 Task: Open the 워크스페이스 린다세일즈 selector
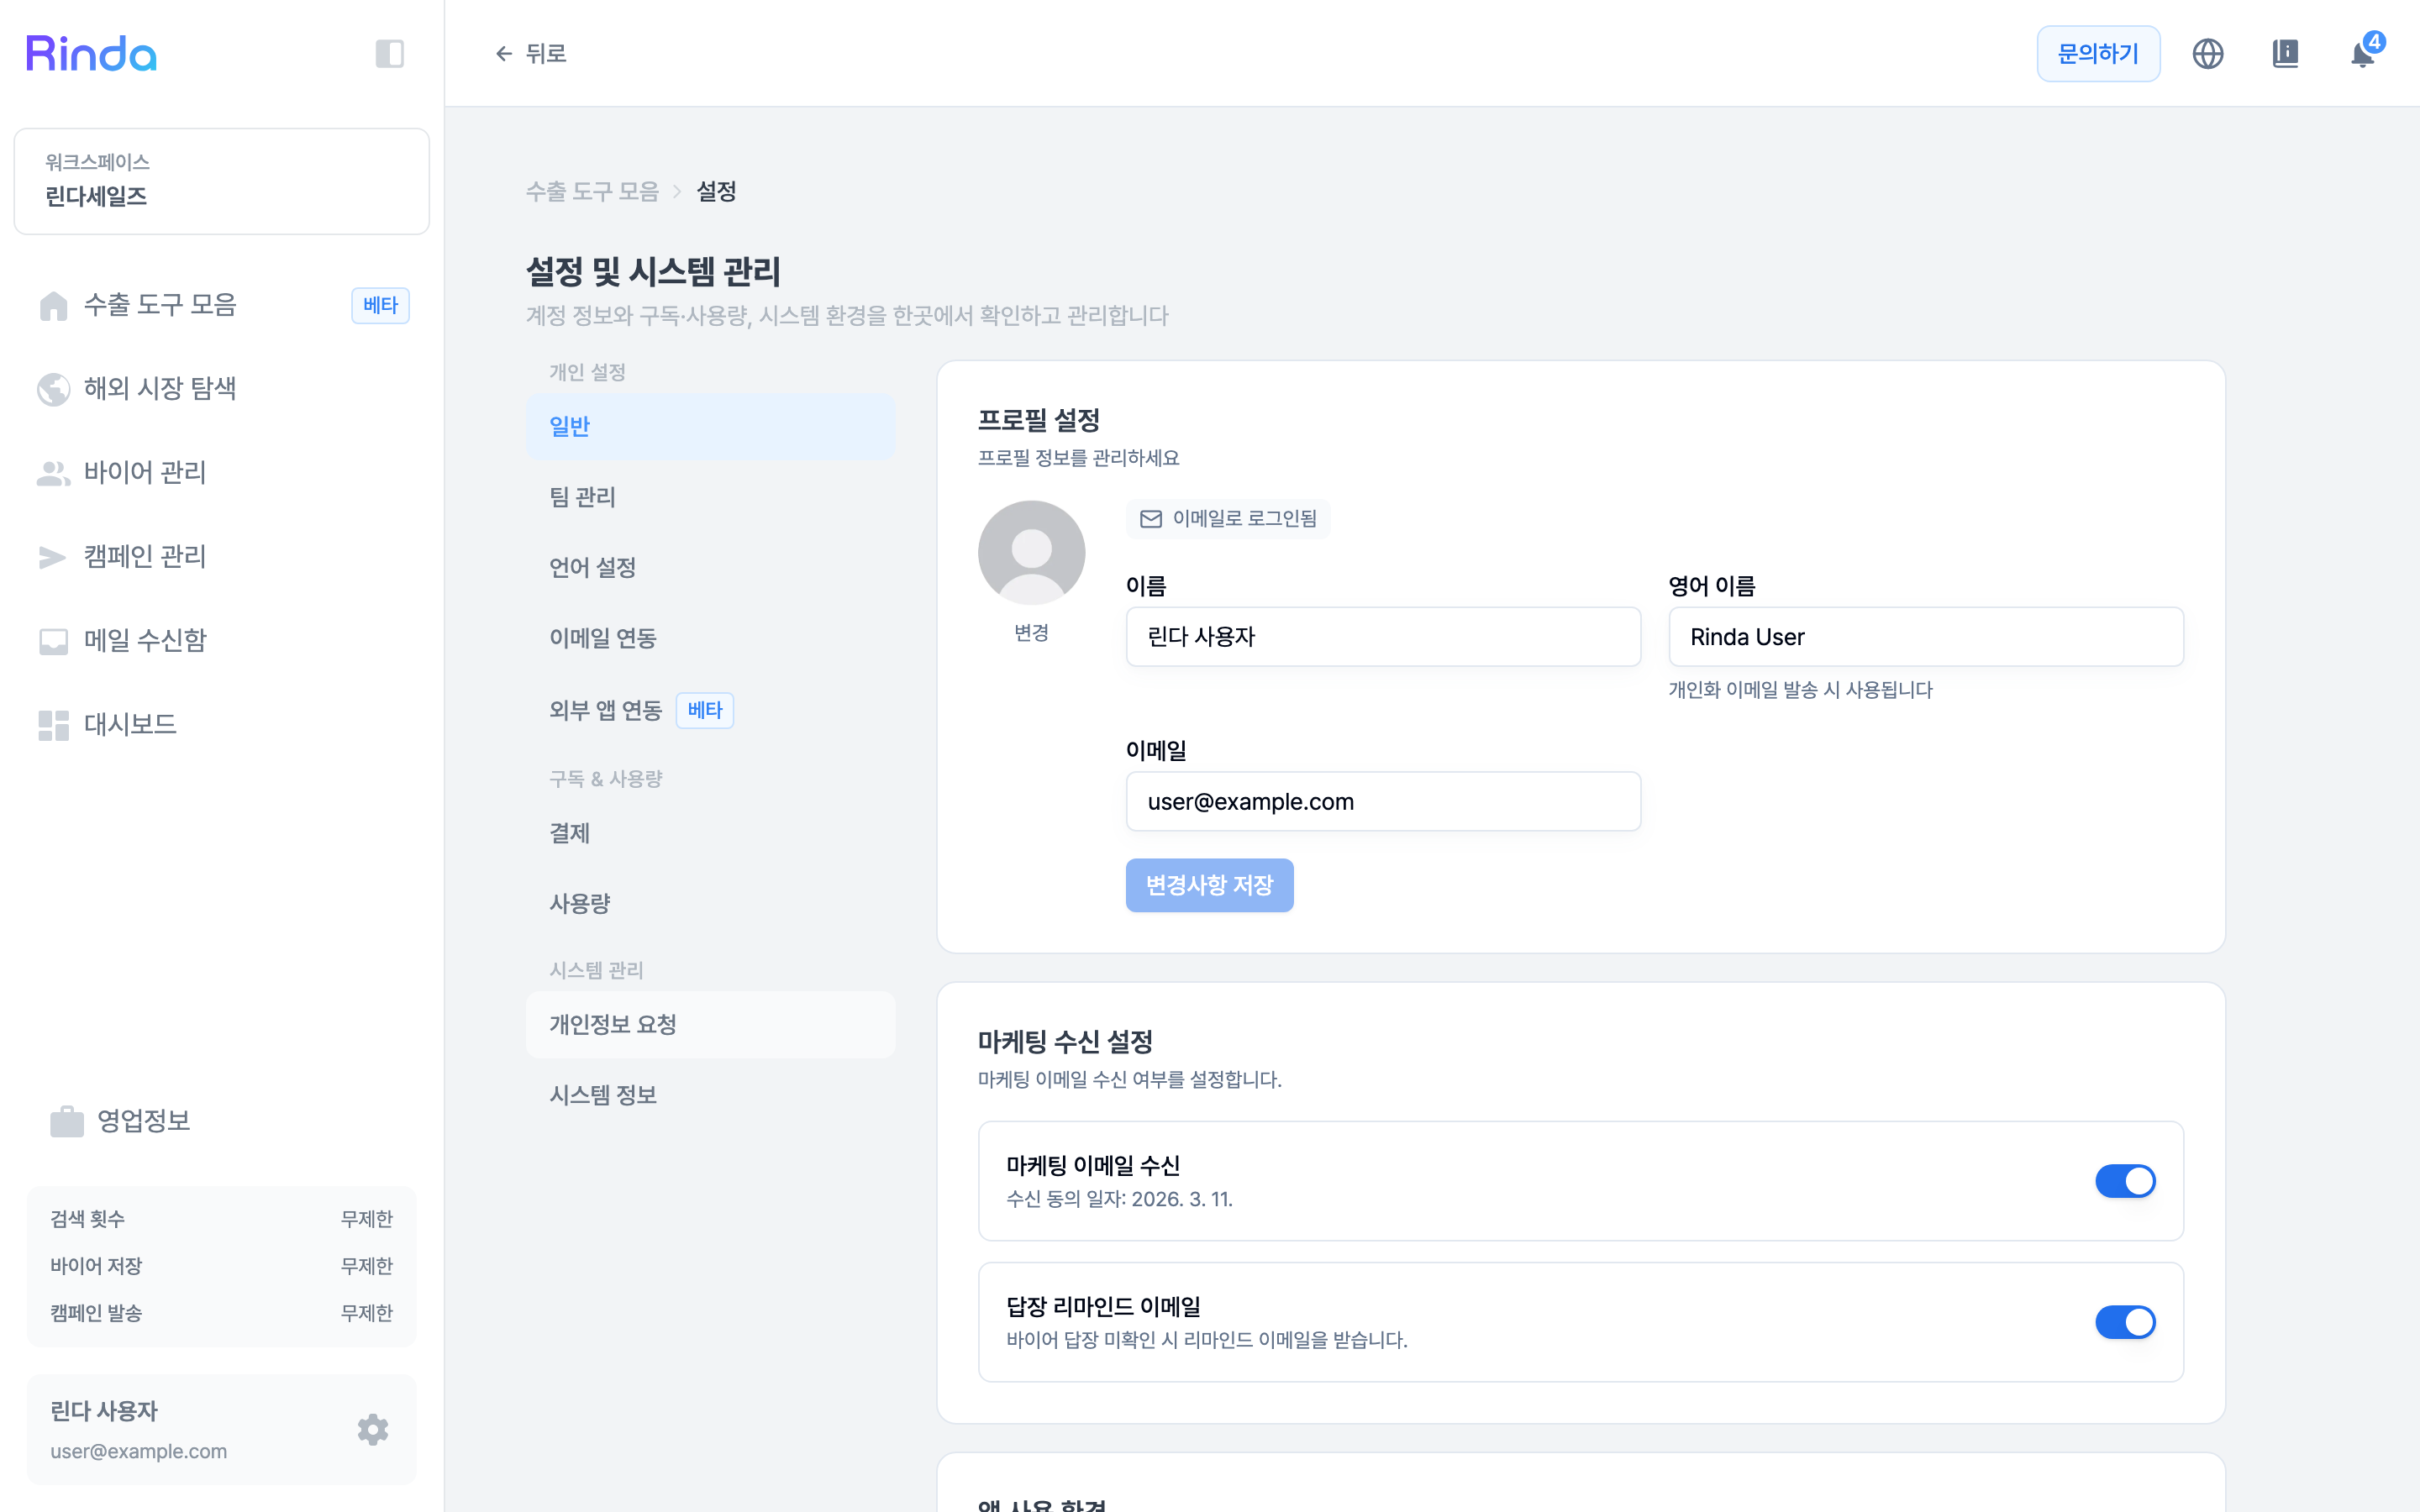[x=221, y=181]
